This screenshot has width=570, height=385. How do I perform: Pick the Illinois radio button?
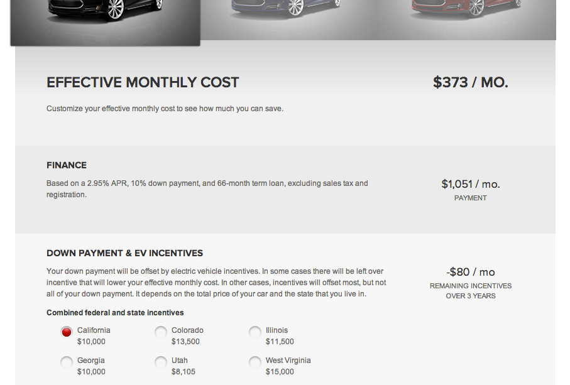[255, 332]
